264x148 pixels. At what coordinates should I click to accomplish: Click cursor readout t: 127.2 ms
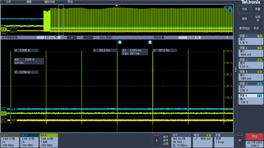coord(165,50)
